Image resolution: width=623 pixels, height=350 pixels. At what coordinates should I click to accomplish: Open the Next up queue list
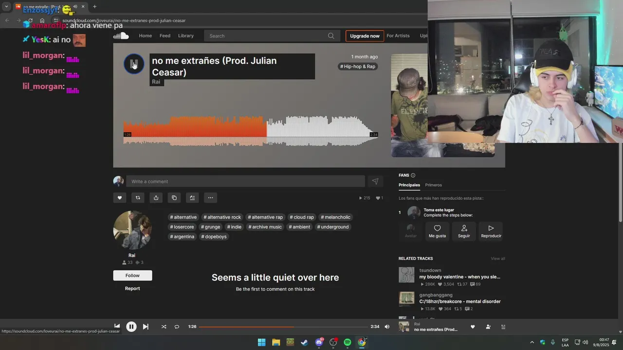pyautogui.click(x=503, y=327)
